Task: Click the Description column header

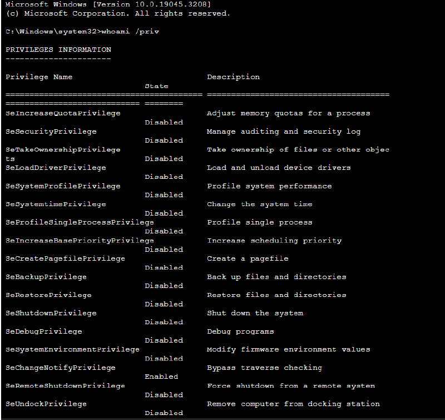Action: (x=233, y=77)
